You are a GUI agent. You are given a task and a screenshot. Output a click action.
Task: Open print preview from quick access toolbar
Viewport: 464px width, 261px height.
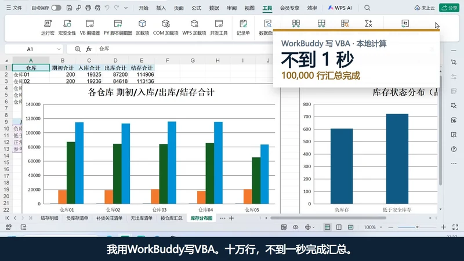pyautogui.click(x=97, y=8)
